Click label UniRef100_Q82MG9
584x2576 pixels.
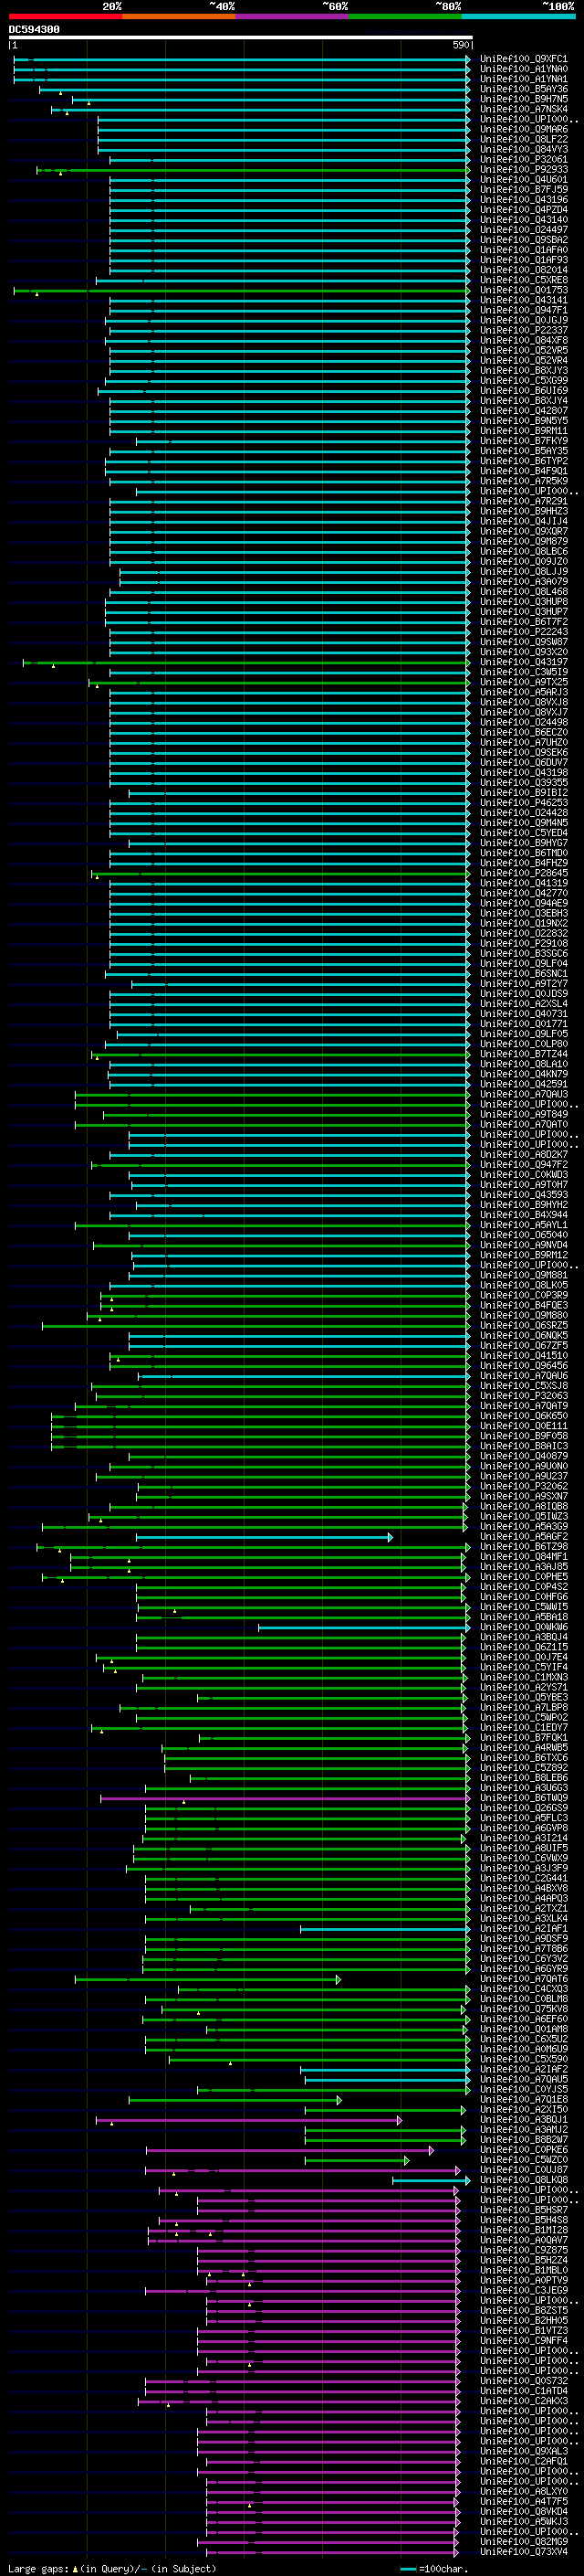(x=524, y=2541)
